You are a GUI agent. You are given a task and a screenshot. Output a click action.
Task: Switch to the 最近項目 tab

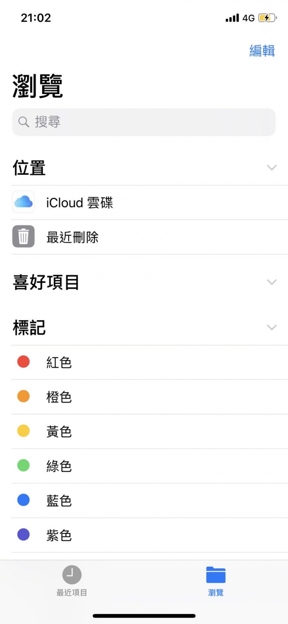[x=72, y=593]
